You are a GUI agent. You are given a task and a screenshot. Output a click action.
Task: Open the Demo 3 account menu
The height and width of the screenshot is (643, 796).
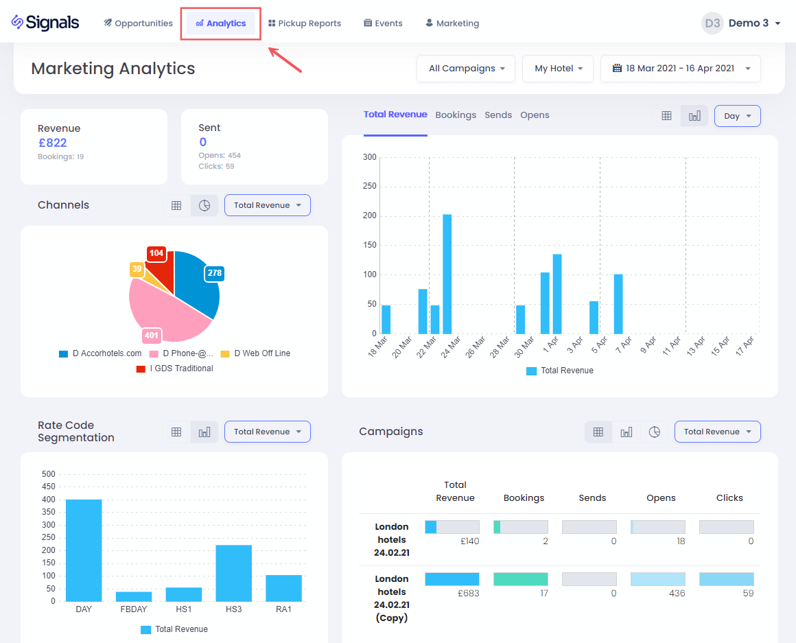click(742, 23)
